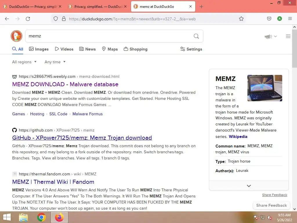This screenshot has height=223, width=297.
Task: Open 'MEMZ DOWNLOAD - Malware database' result
Action: (x=65, y=84)
